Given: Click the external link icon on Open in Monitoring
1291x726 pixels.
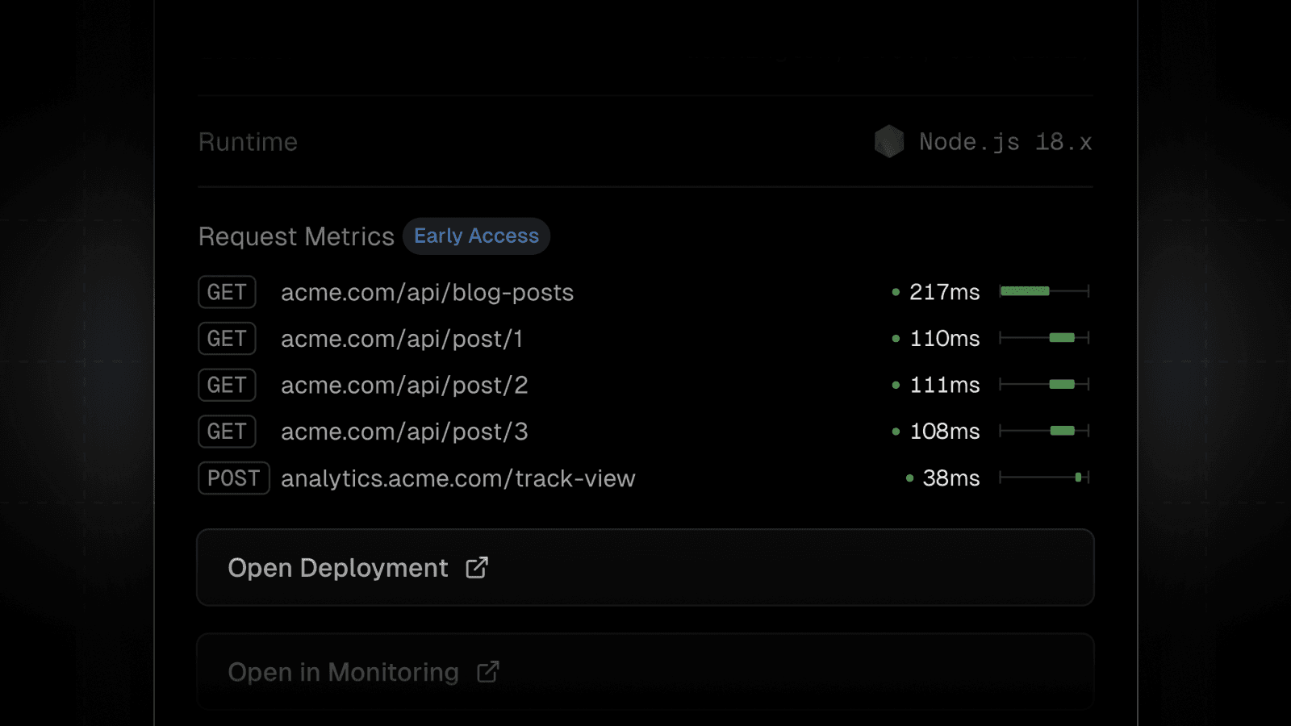Looking at the screenshot, I should tap(487, 672).
